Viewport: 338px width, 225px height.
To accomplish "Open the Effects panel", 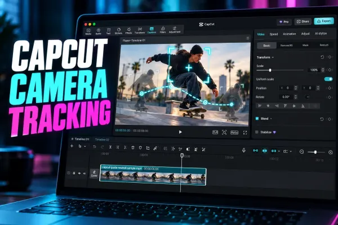I will [128, 31].
